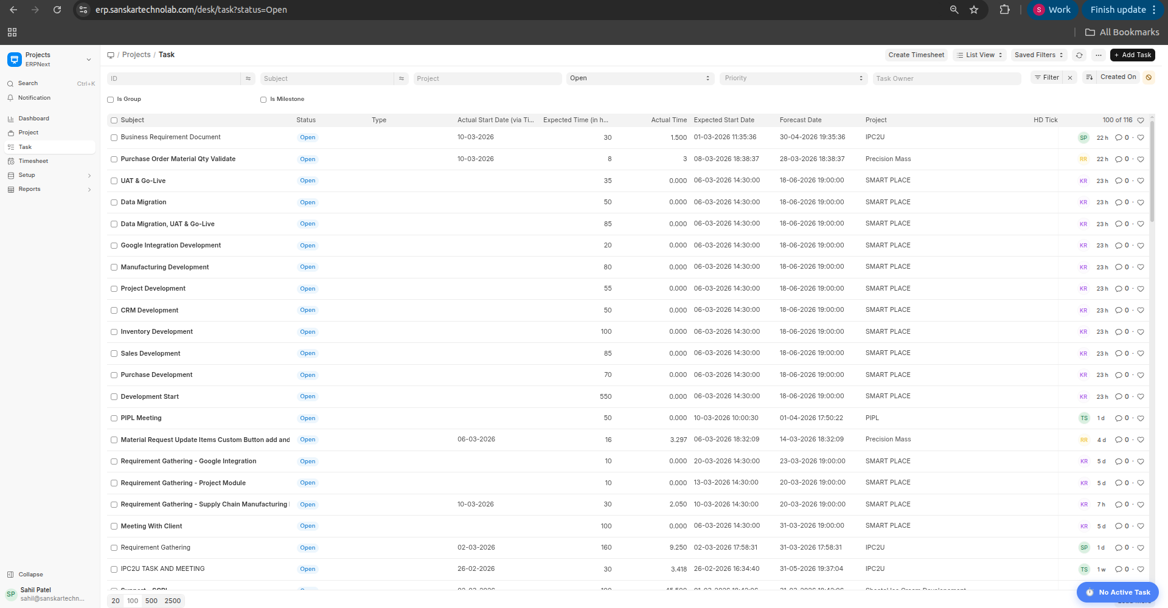Click the Add Task button
Image resolution: width=1168 pixels, height=608 pixels.
click(x=1132, y=55)
